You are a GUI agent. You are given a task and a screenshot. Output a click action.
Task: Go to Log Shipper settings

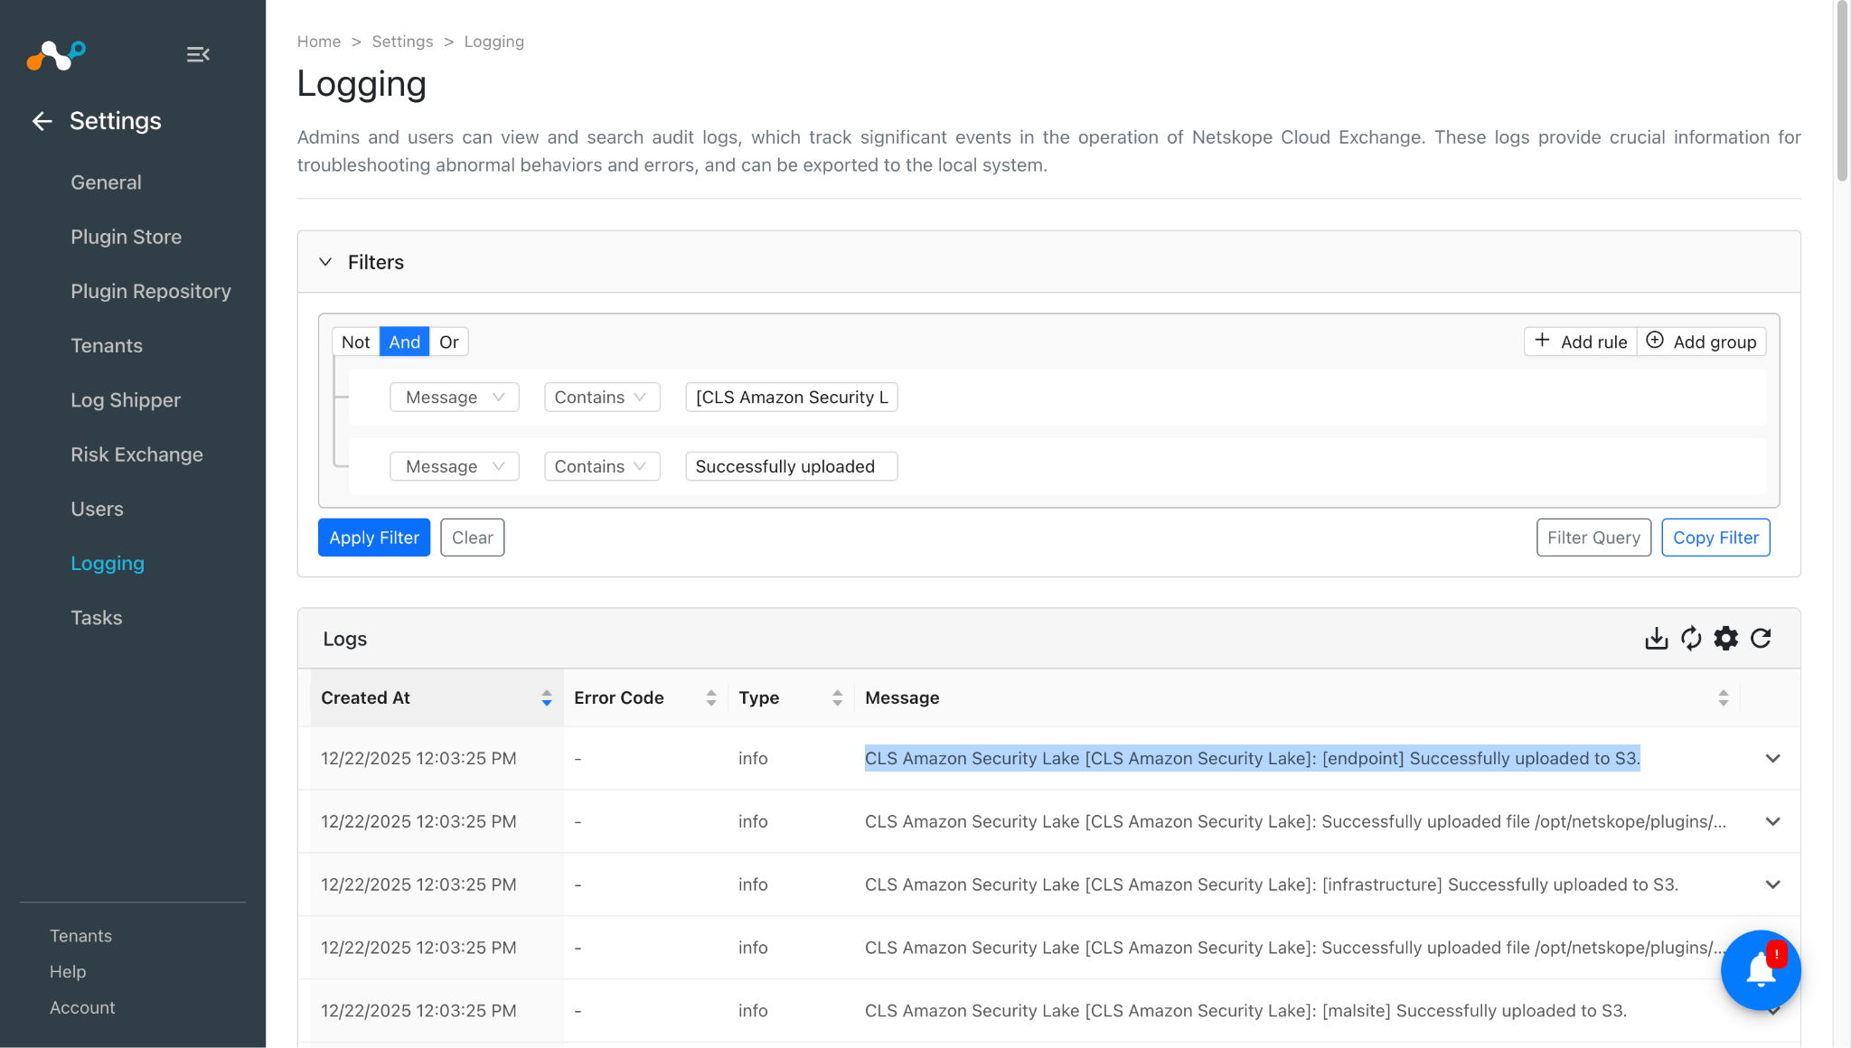[x=126, y=400]
